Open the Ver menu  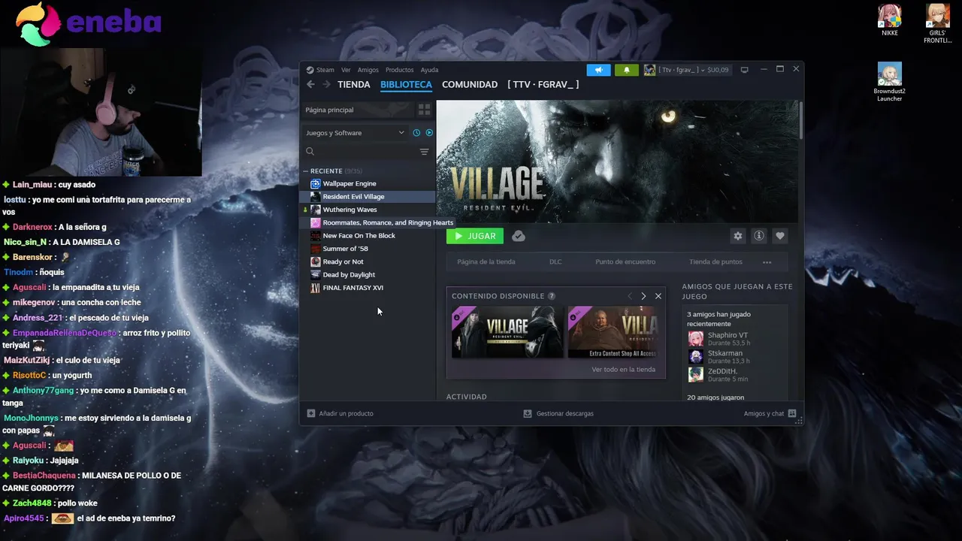click(346, 70)
